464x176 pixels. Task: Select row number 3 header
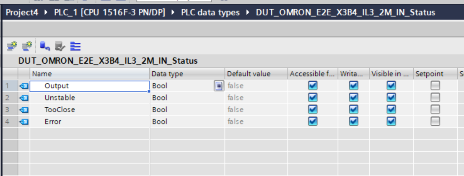click(10, 110)
